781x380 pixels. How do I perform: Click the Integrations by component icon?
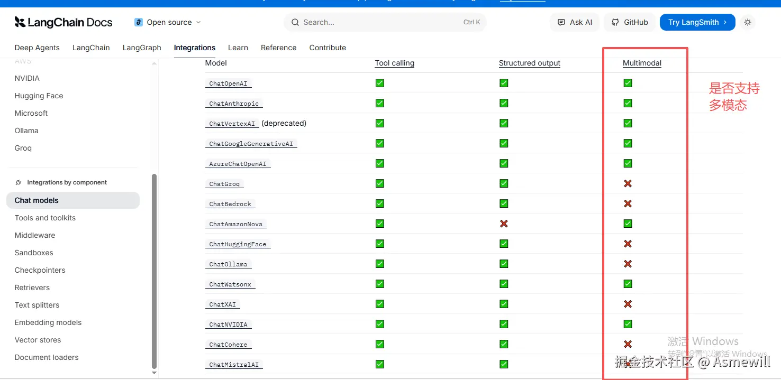[19, 182]
